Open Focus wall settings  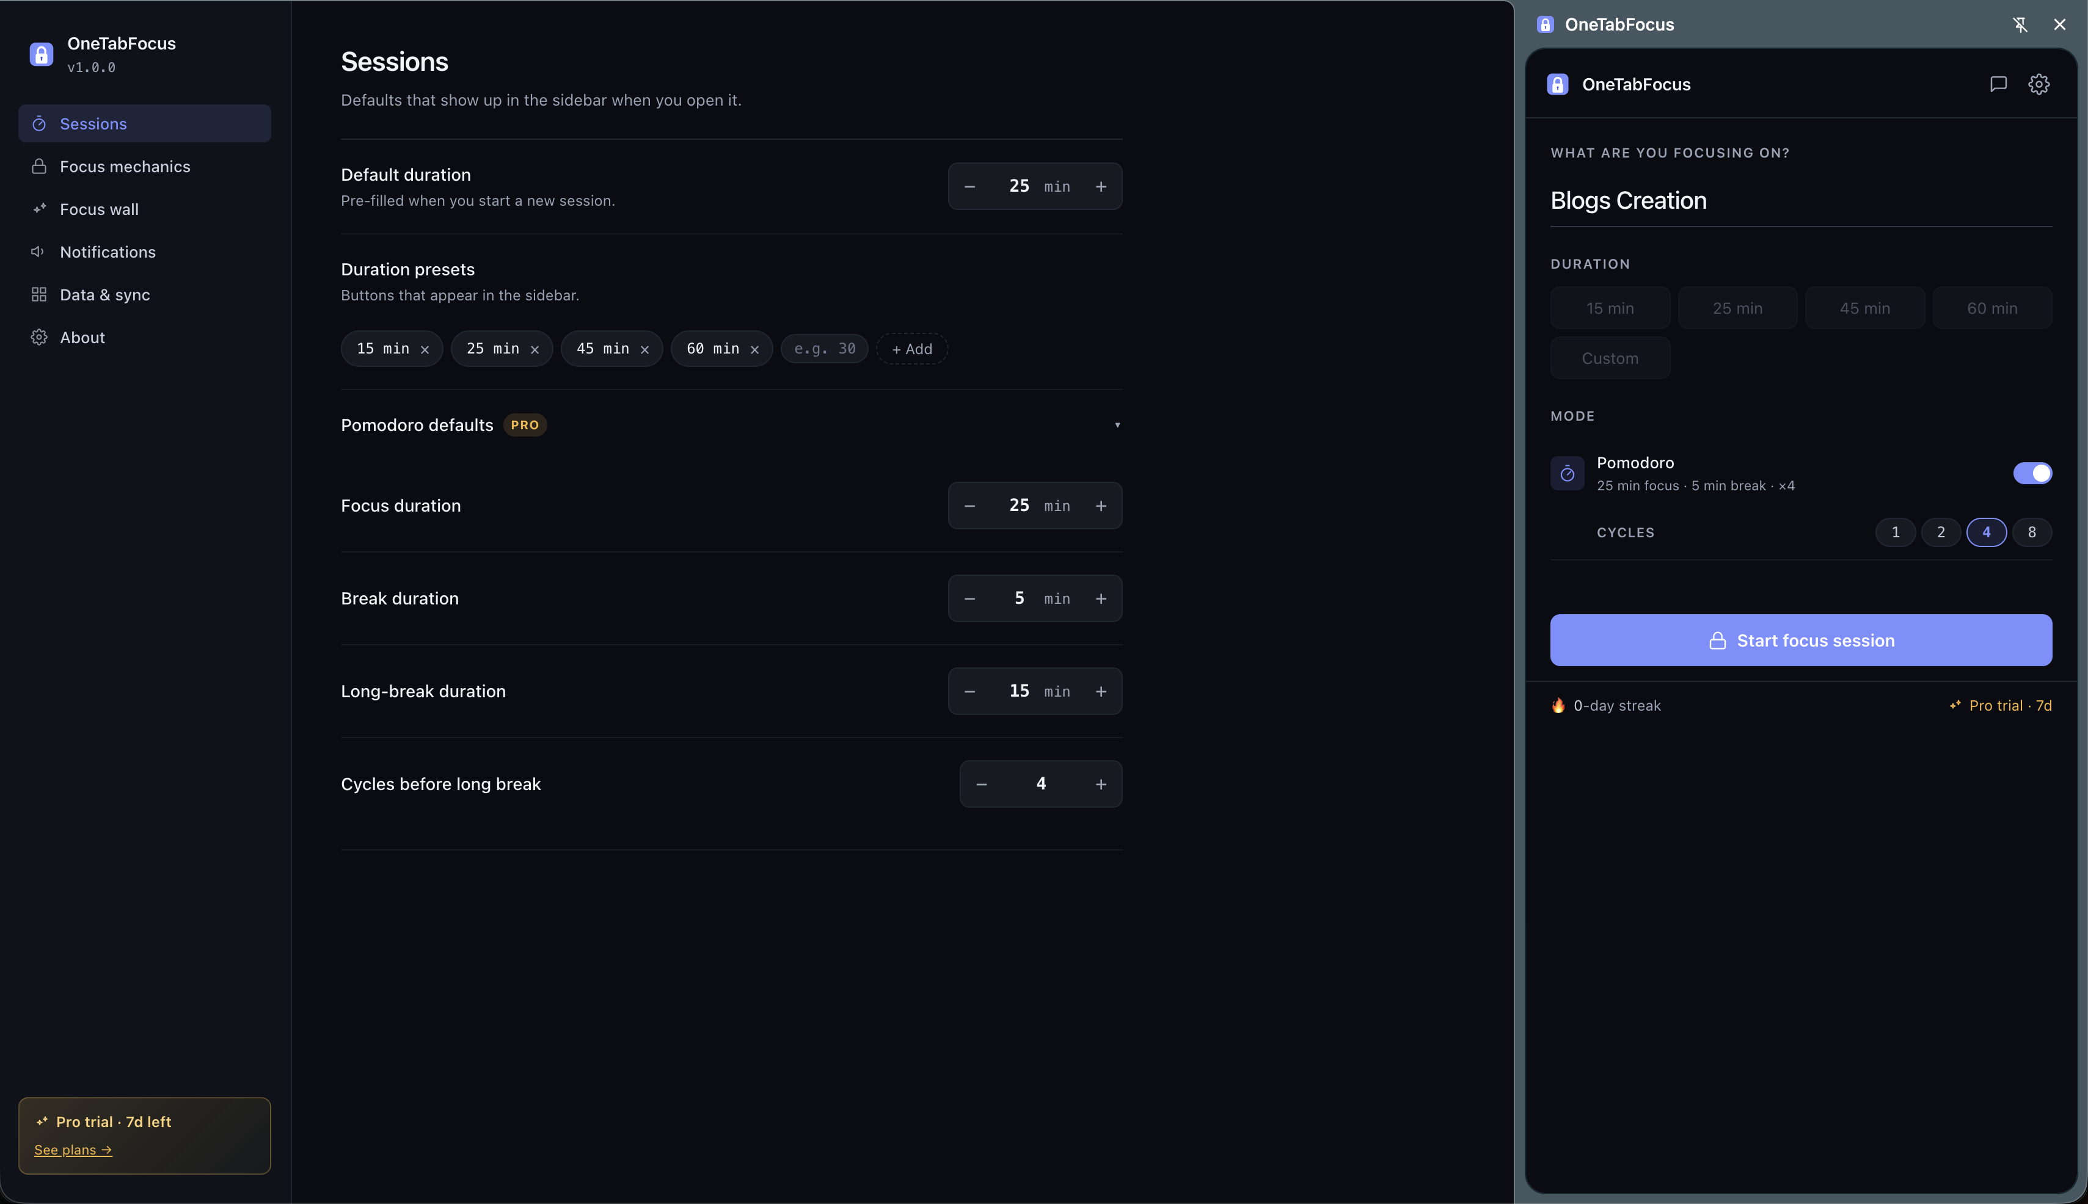(x=145, y=209)
